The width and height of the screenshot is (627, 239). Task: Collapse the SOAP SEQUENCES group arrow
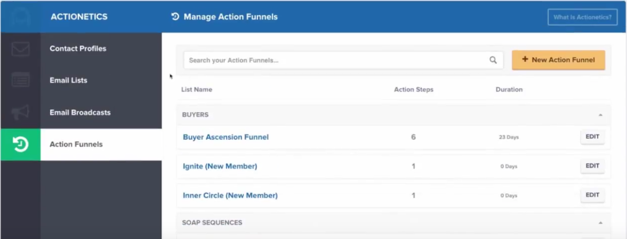(x=601, y=223)
